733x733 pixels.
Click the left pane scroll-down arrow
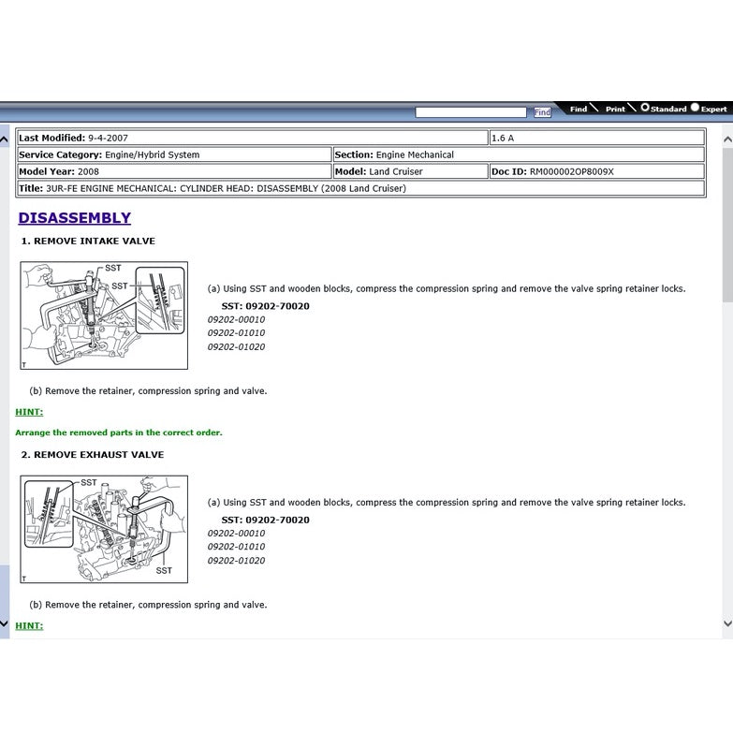pyautogui.click(x=5, y=623)
